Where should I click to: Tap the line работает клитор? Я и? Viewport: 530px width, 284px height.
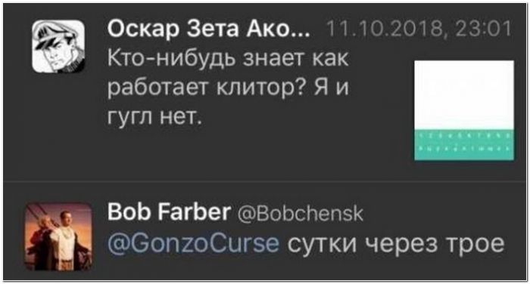pyautogui.click(x=228, y=88)
